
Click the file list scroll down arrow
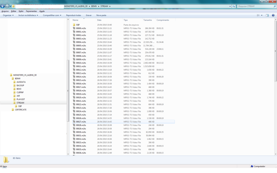(275, 154)
